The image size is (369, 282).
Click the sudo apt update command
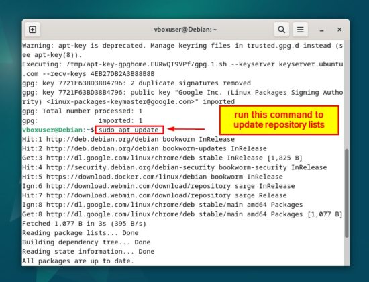pyautogui.click(x=129, y=130)
